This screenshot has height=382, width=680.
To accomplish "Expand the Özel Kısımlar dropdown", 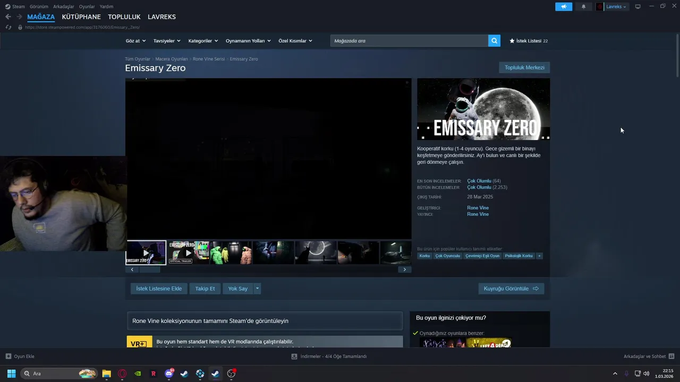I will point(295,41).
